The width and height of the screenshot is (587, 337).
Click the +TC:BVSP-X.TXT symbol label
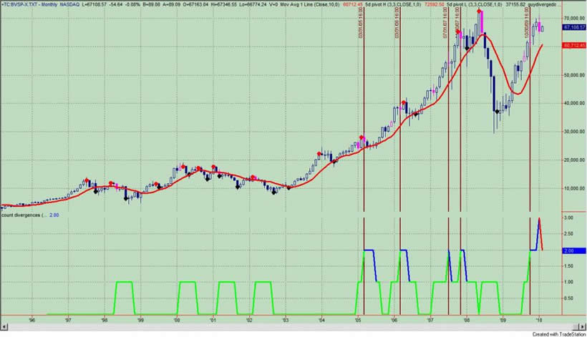(21, 4)
